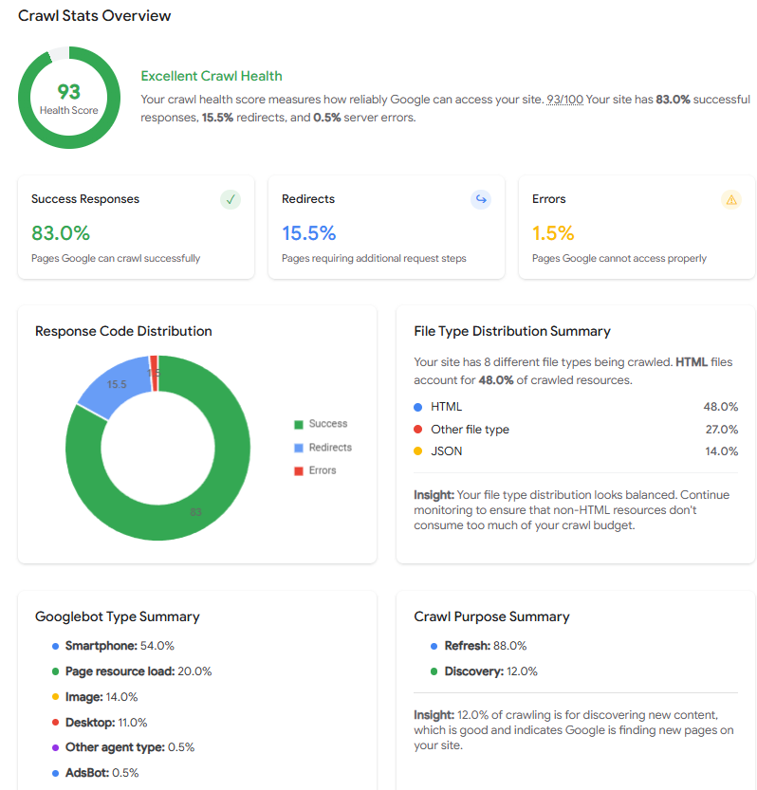Click the Crawl Stats Overview title
This screenshot has width=757, height=790.
tap(94, 15)
